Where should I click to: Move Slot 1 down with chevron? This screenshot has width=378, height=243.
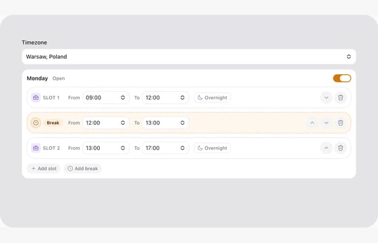(326, 98)
